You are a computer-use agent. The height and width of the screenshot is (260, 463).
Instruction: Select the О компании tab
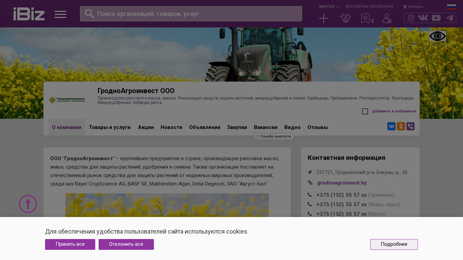[x=66, y=127]
